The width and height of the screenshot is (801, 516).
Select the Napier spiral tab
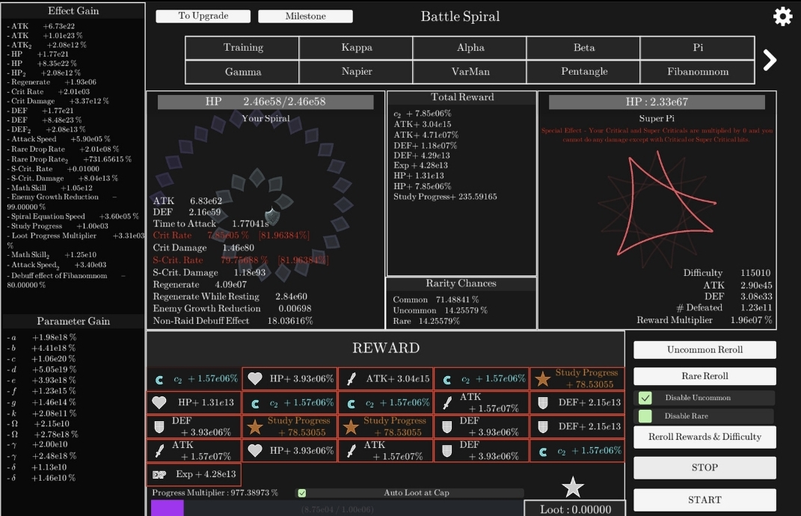(356, 72)
